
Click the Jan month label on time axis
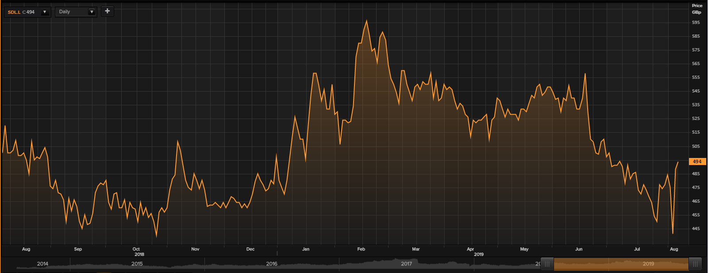point(306,249)
